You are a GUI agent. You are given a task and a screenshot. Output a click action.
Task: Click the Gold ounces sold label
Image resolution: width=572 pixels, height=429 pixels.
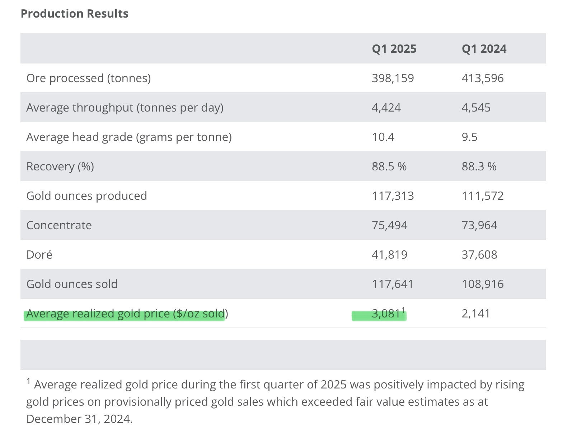point(72,284)
